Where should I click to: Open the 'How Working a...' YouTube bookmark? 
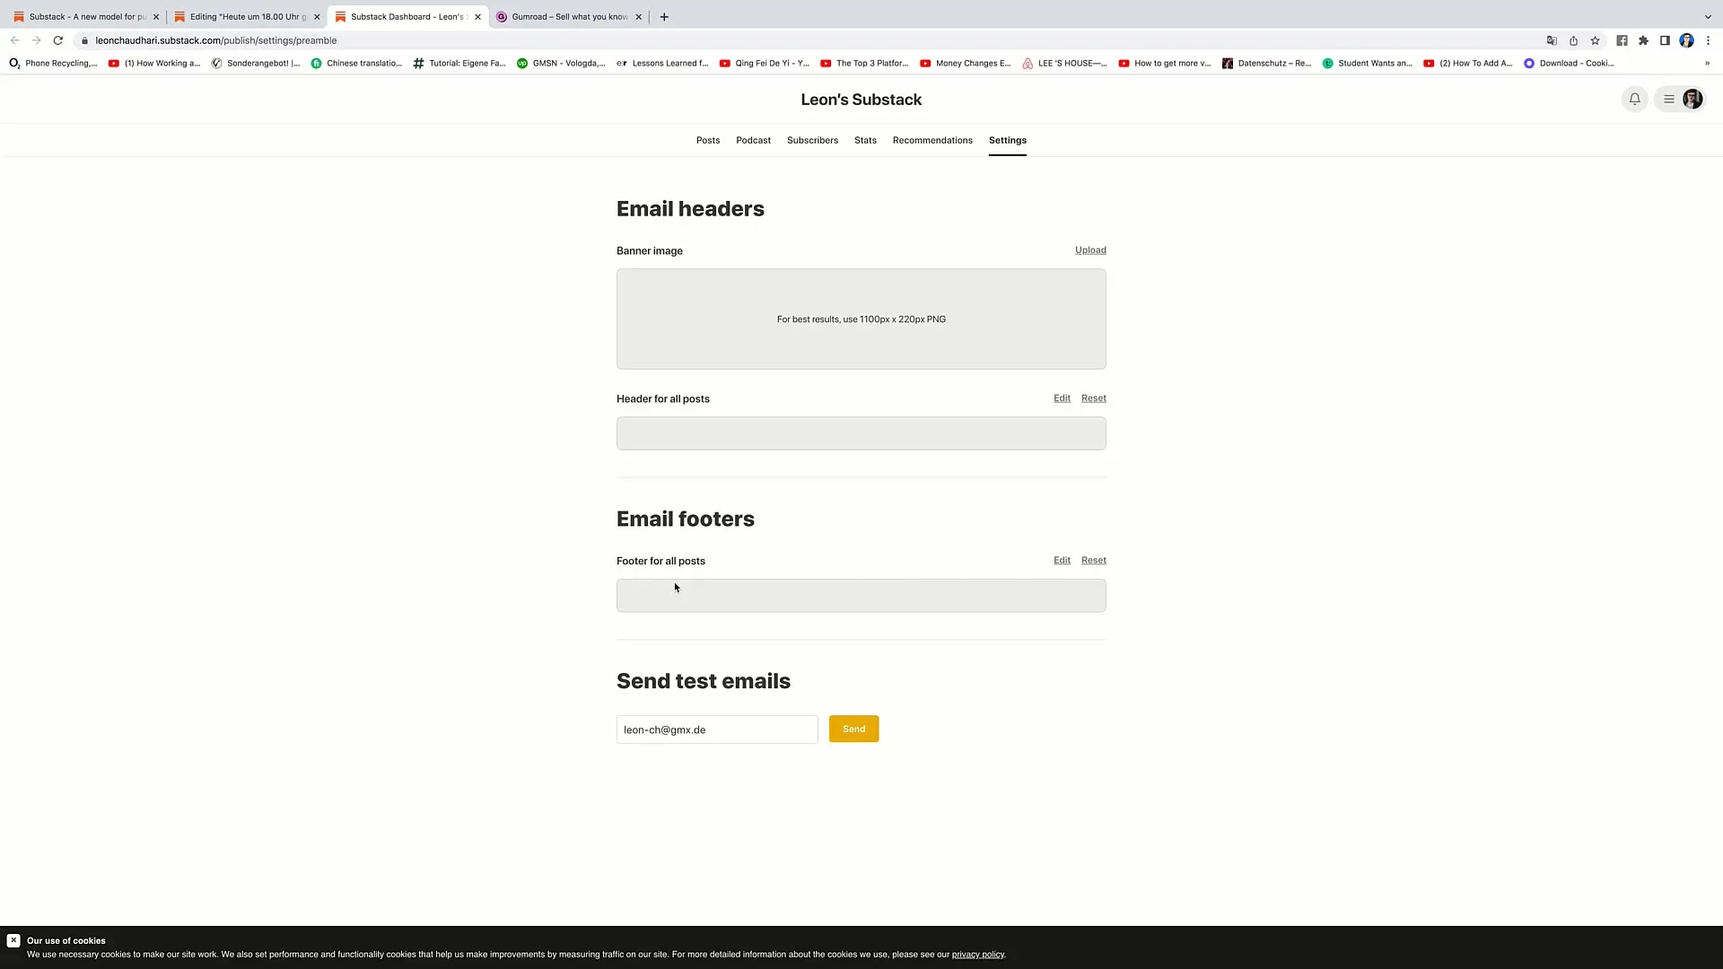click(x=154, y=63)
